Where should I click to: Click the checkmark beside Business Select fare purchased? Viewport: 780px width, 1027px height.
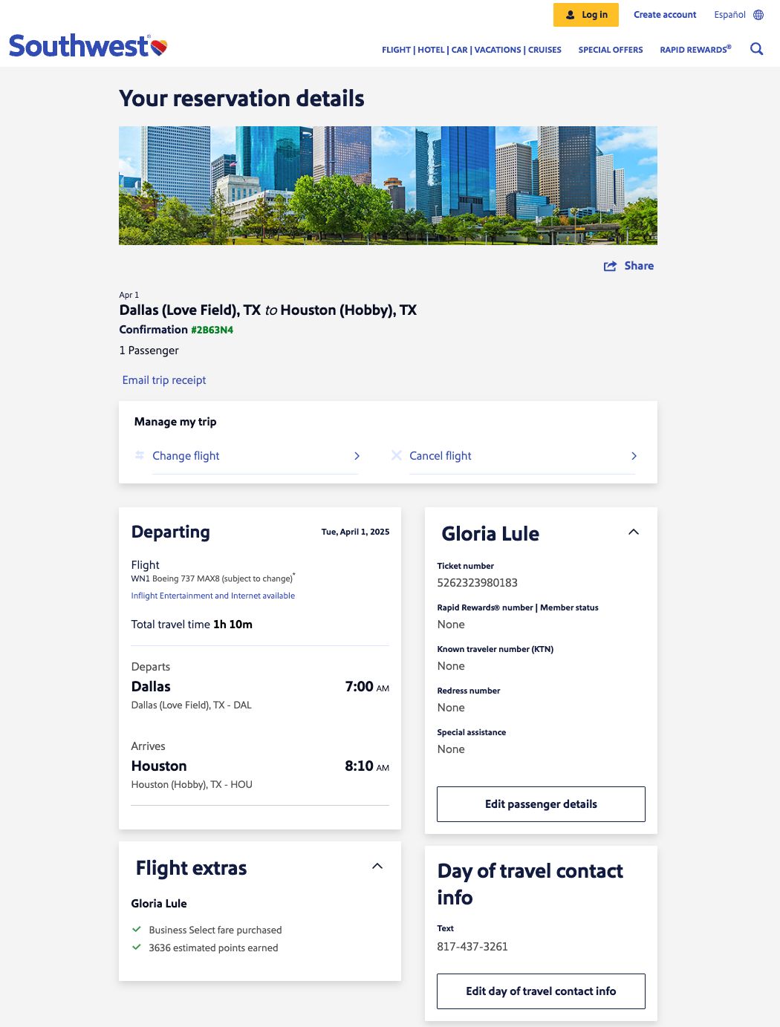137,929
